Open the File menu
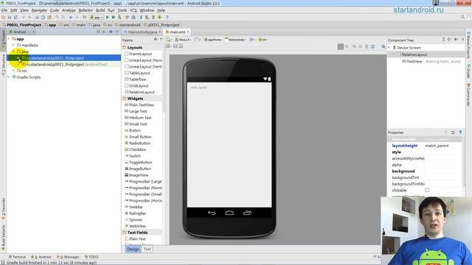The width and height of the screenshot is (472, 265). (4, 10)
